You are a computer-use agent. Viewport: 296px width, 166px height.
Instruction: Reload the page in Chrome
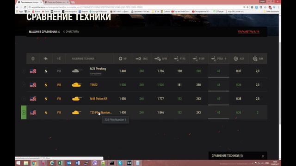click(25, 7)
